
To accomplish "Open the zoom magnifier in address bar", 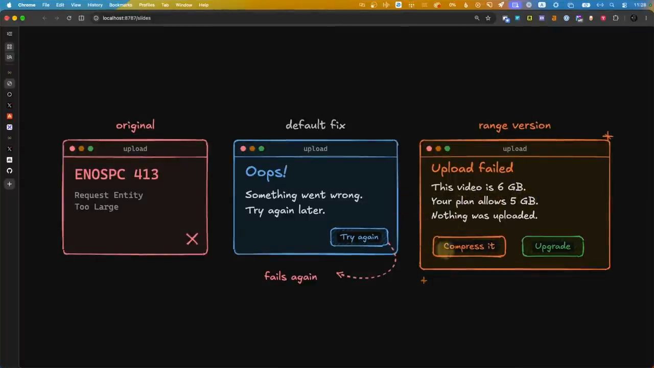I will 477,18.
